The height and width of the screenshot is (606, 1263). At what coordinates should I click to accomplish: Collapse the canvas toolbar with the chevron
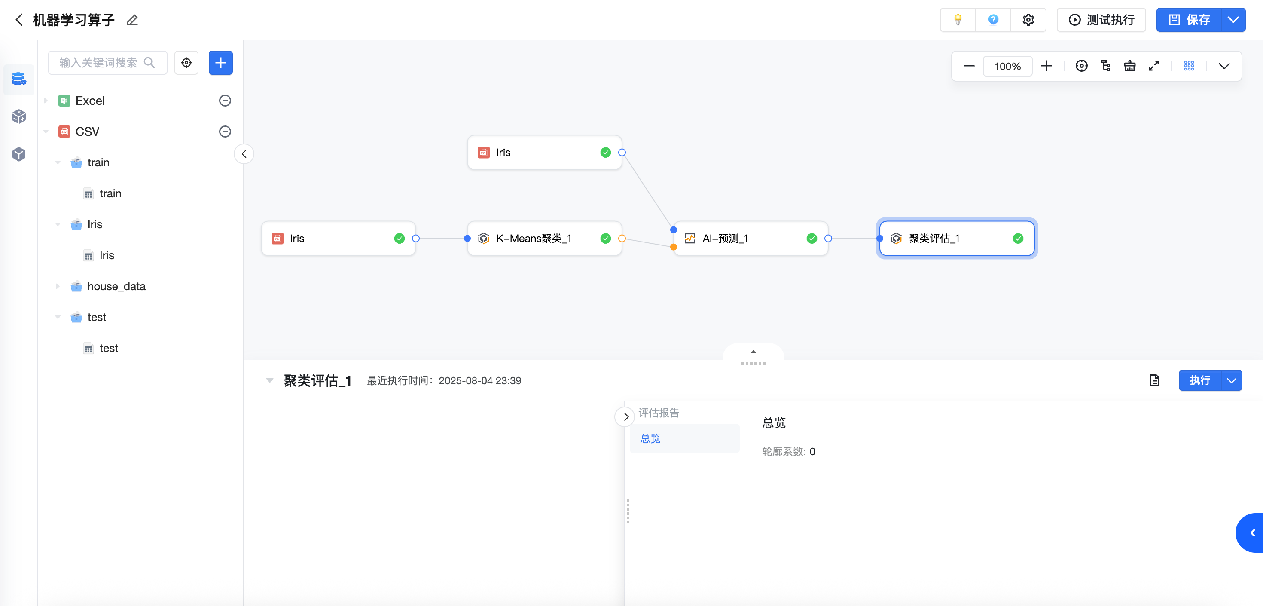(1224, 66)
